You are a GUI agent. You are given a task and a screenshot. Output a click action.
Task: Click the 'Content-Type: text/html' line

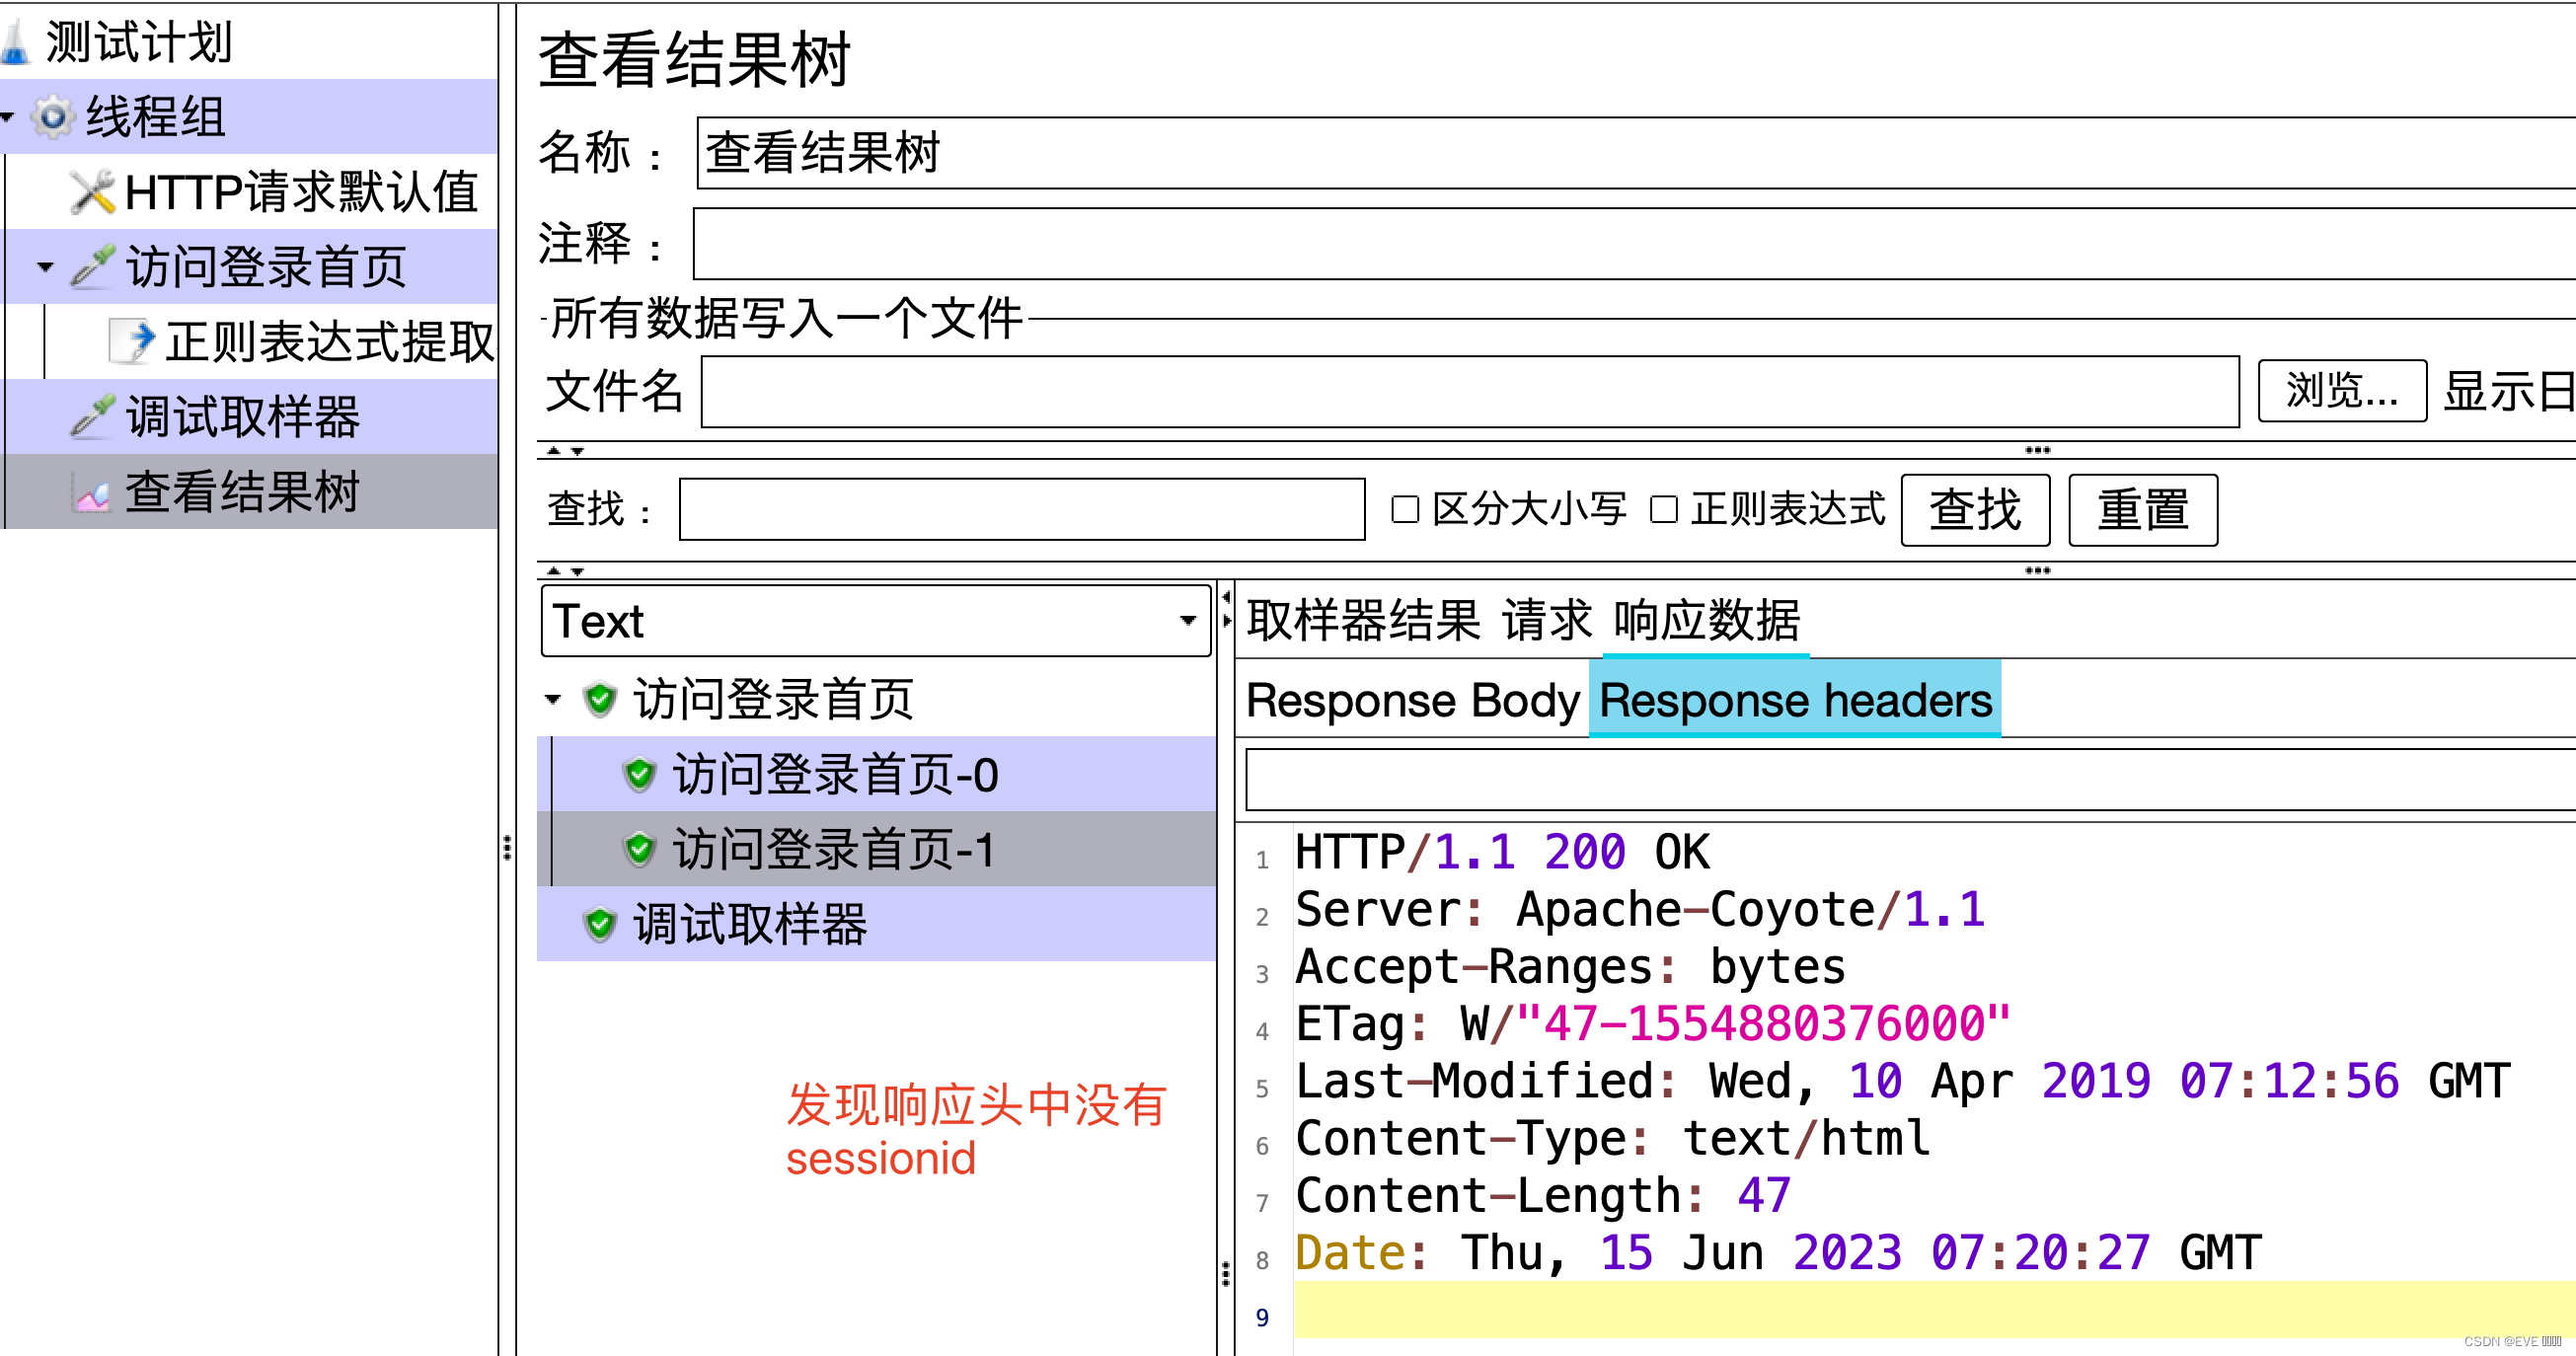(x=1612, y=1138)
